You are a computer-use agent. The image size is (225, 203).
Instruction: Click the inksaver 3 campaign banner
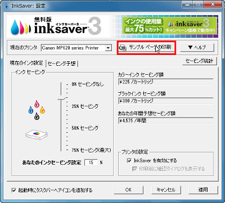[170, 26]
